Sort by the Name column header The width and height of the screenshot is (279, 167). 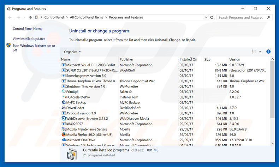coord(65,59)
